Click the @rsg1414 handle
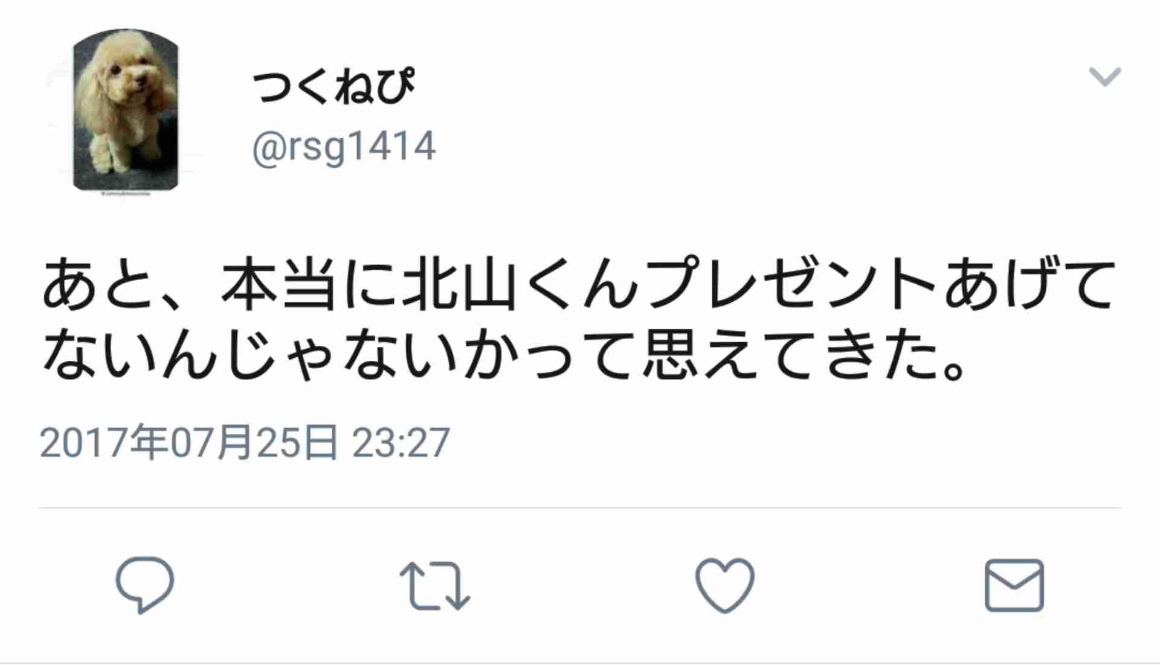 [344, 147]
